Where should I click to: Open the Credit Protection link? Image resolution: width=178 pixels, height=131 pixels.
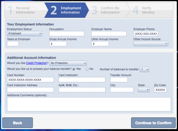click(37, 63)
